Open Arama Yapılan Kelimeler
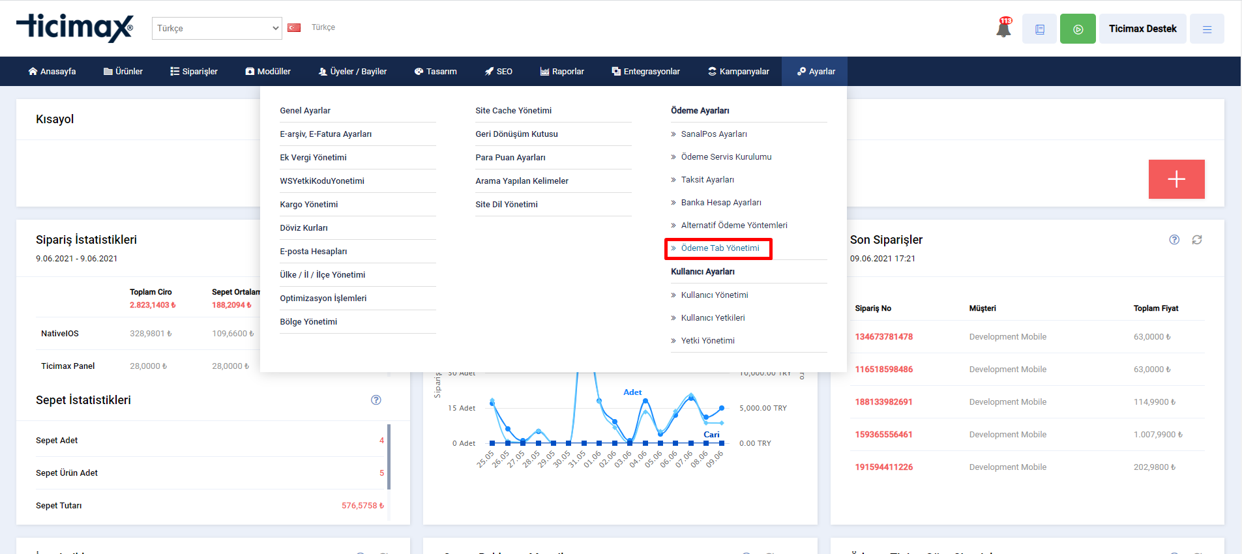The height and width of the screenshot is (554, 1242). click(x=522, y=181)
